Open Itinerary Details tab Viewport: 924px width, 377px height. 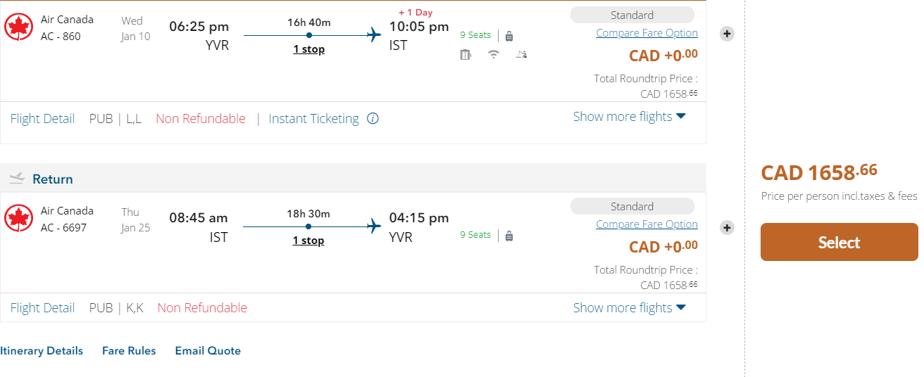pos(42,351)
